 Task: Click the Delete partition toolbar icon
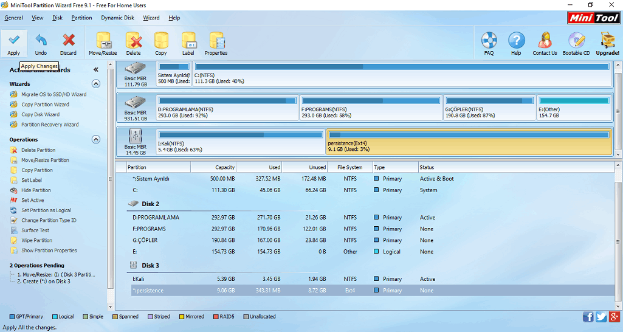134,43
